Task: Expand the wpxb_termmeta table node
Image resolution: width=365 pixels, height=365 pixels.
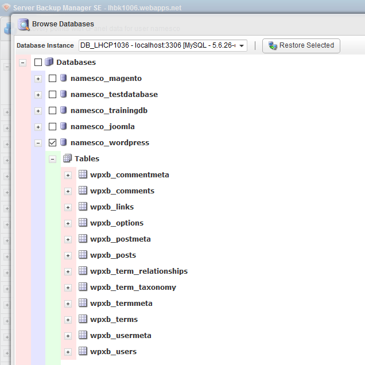Action: 68,304
